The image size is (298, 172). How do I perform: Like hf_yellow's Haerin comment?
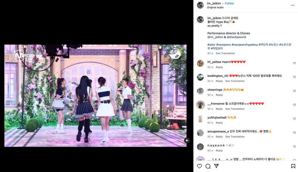click(294, 63)
